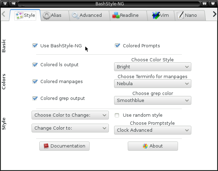This screenshot has width=218, height=171.
Task: Open the Clock Advanced promptstyle dropdown
Action: click(x=153, y=130)
